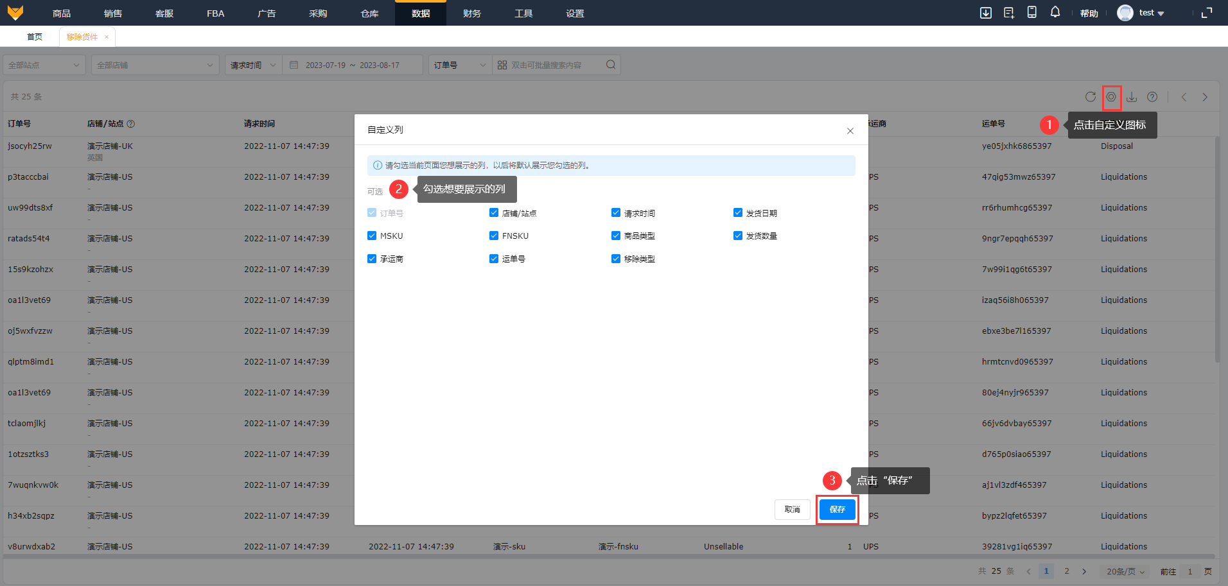The image size is (1228, 586).
Task: Click the calendar icon in date range
Action: coord(294,65)
